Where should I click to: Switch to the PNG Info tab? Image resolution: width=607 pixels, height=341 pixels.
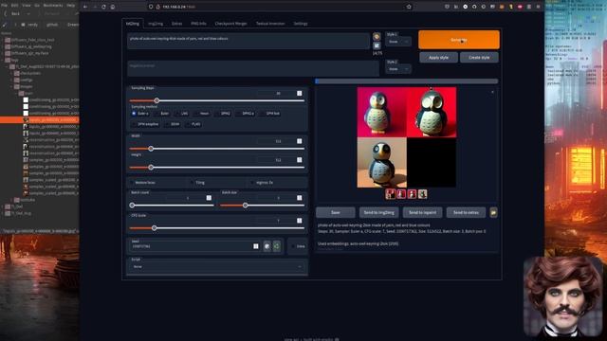point(198,24)
